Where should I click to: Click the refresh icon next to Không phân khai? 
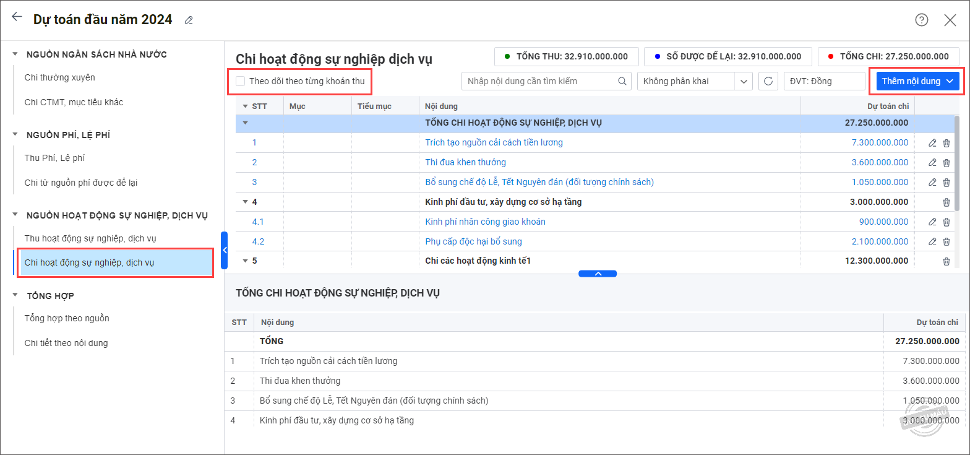click(768, 81)
